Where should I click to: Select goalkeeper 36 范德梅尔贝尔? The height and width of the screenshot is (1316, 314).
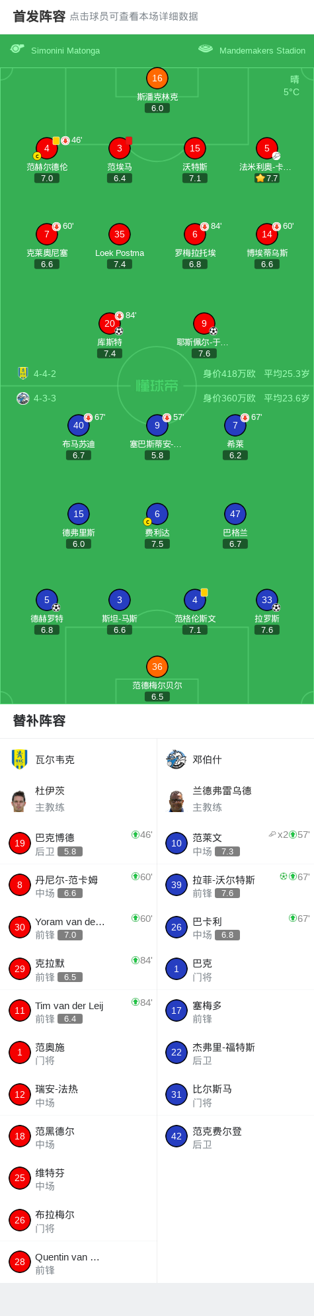click(157, 667)
